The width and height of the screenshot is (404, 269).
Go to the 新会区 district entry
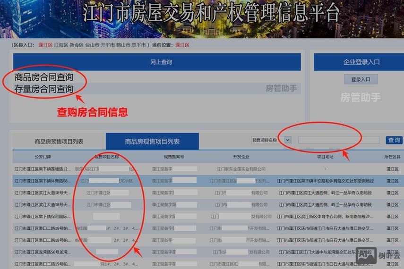click(x=76, y=45)
